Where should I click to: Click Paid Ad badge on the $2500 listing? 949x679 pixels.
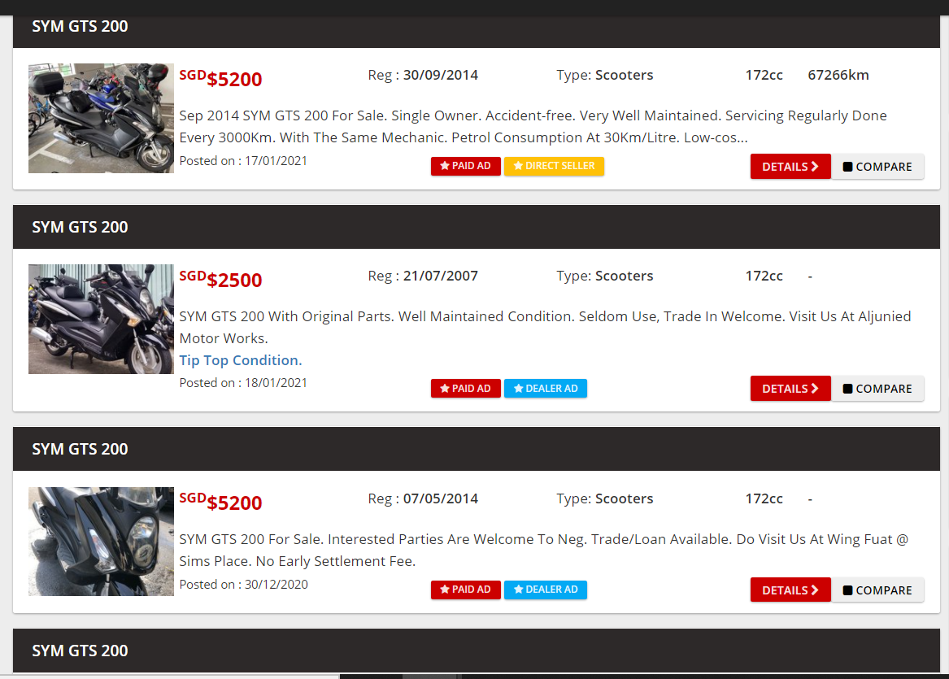coord(465,389)
